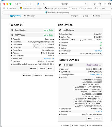Toggle the Reader view icon in address bar
The width and height of the screenshot is (112, 127).
pyautogui.click(x=44, y=4)
